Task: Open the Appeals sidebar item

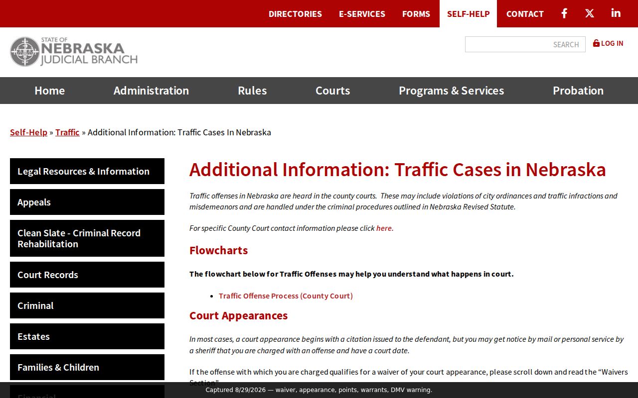Action: tap(87, 202)
